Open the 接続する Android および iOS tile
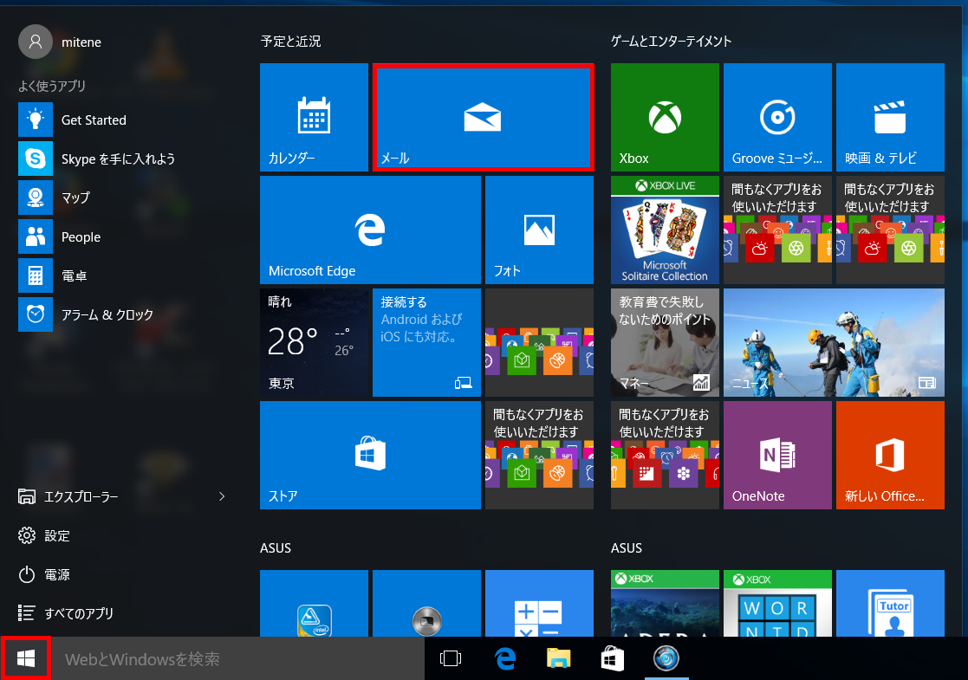The image size is (968, 680). 426,342
